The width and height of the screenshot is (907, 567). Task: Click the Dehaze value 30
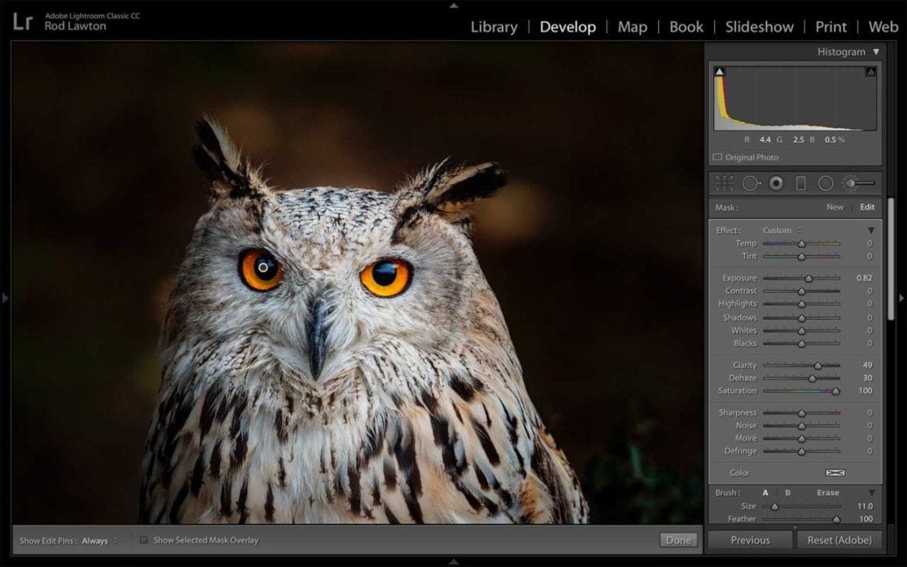pos(867,378)
